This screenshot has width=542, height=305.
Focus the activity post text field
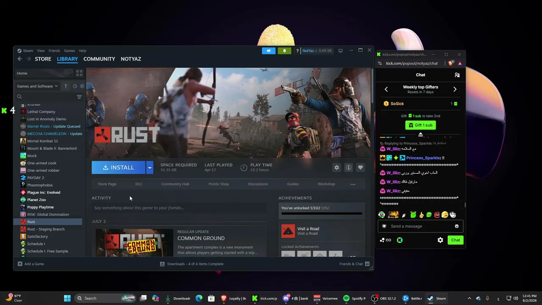[x=180, y=208]
